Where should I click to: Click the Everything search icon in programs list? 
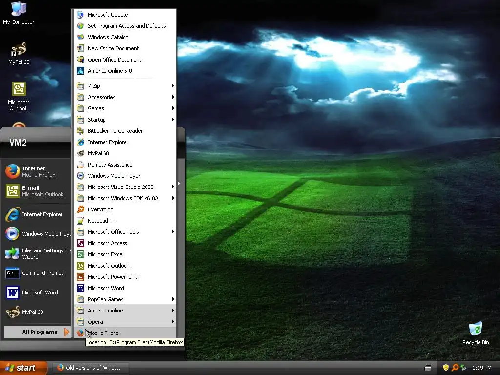click(x=81, y=209)
